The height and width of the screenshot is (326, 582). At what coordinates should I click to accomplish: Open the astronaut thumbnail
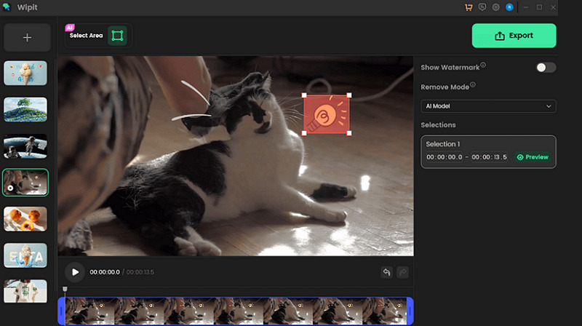[x=25, y=146]
